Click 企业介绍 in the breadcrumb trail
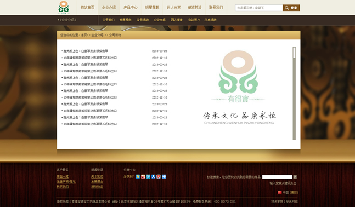 pyautogui.click(x=97, y=35)
